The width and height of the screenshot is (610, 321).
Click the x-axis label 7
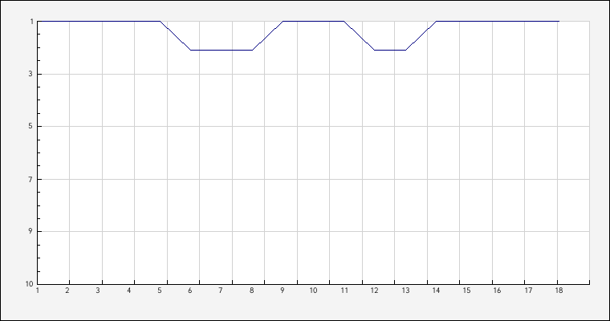[x=221, y=291]
